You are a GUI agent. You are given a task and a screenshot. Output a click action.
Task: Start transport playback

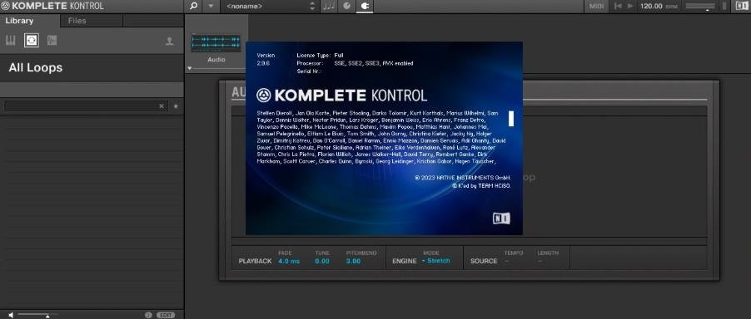629,6
